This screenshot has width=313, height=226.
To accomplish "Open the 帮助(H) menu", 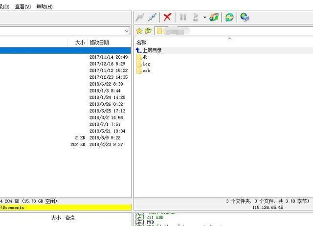I will [45, 6].
